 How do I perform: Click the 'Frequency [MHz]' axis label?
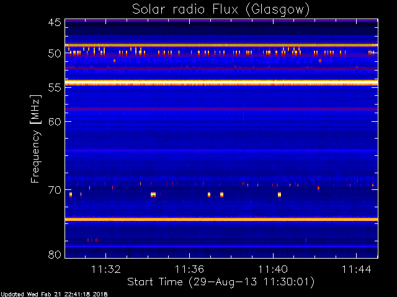(35, 139)
